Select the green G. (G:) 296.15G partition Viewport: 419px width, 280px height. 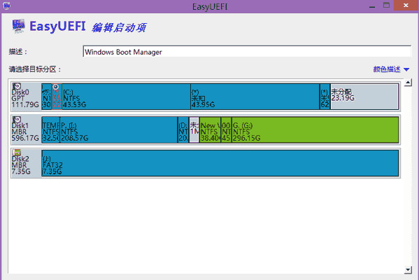pos(315,129)
